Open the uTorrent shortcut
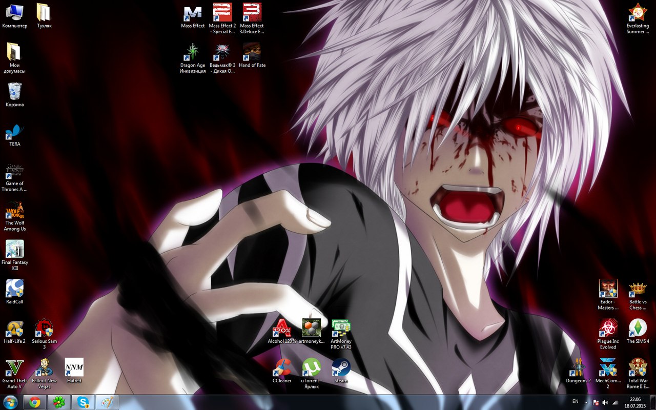Image resolution: width=656 pixels, height=410 pixels. [312, 374]
